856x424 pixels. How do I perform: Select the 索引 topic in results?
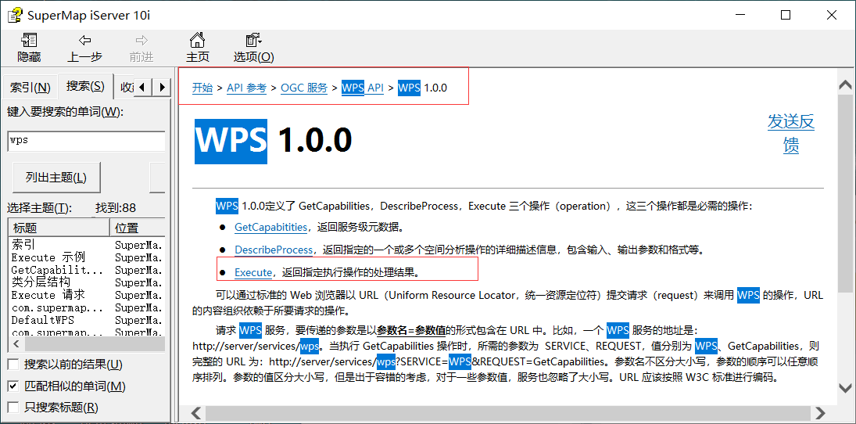pos(23,245)
